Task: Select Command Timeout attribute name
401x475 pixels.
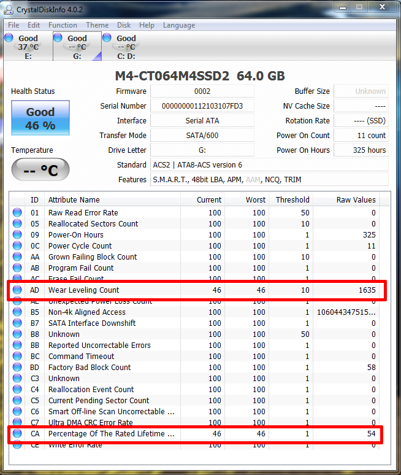Action: [x=82, y=356]
